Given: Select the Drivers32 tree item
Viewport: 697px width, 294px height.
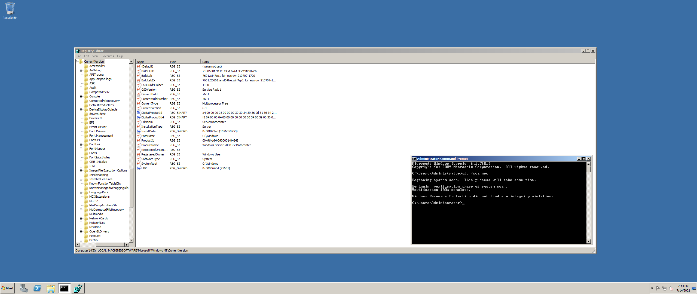Looking at the screenshot, I should tap(96, 118).
